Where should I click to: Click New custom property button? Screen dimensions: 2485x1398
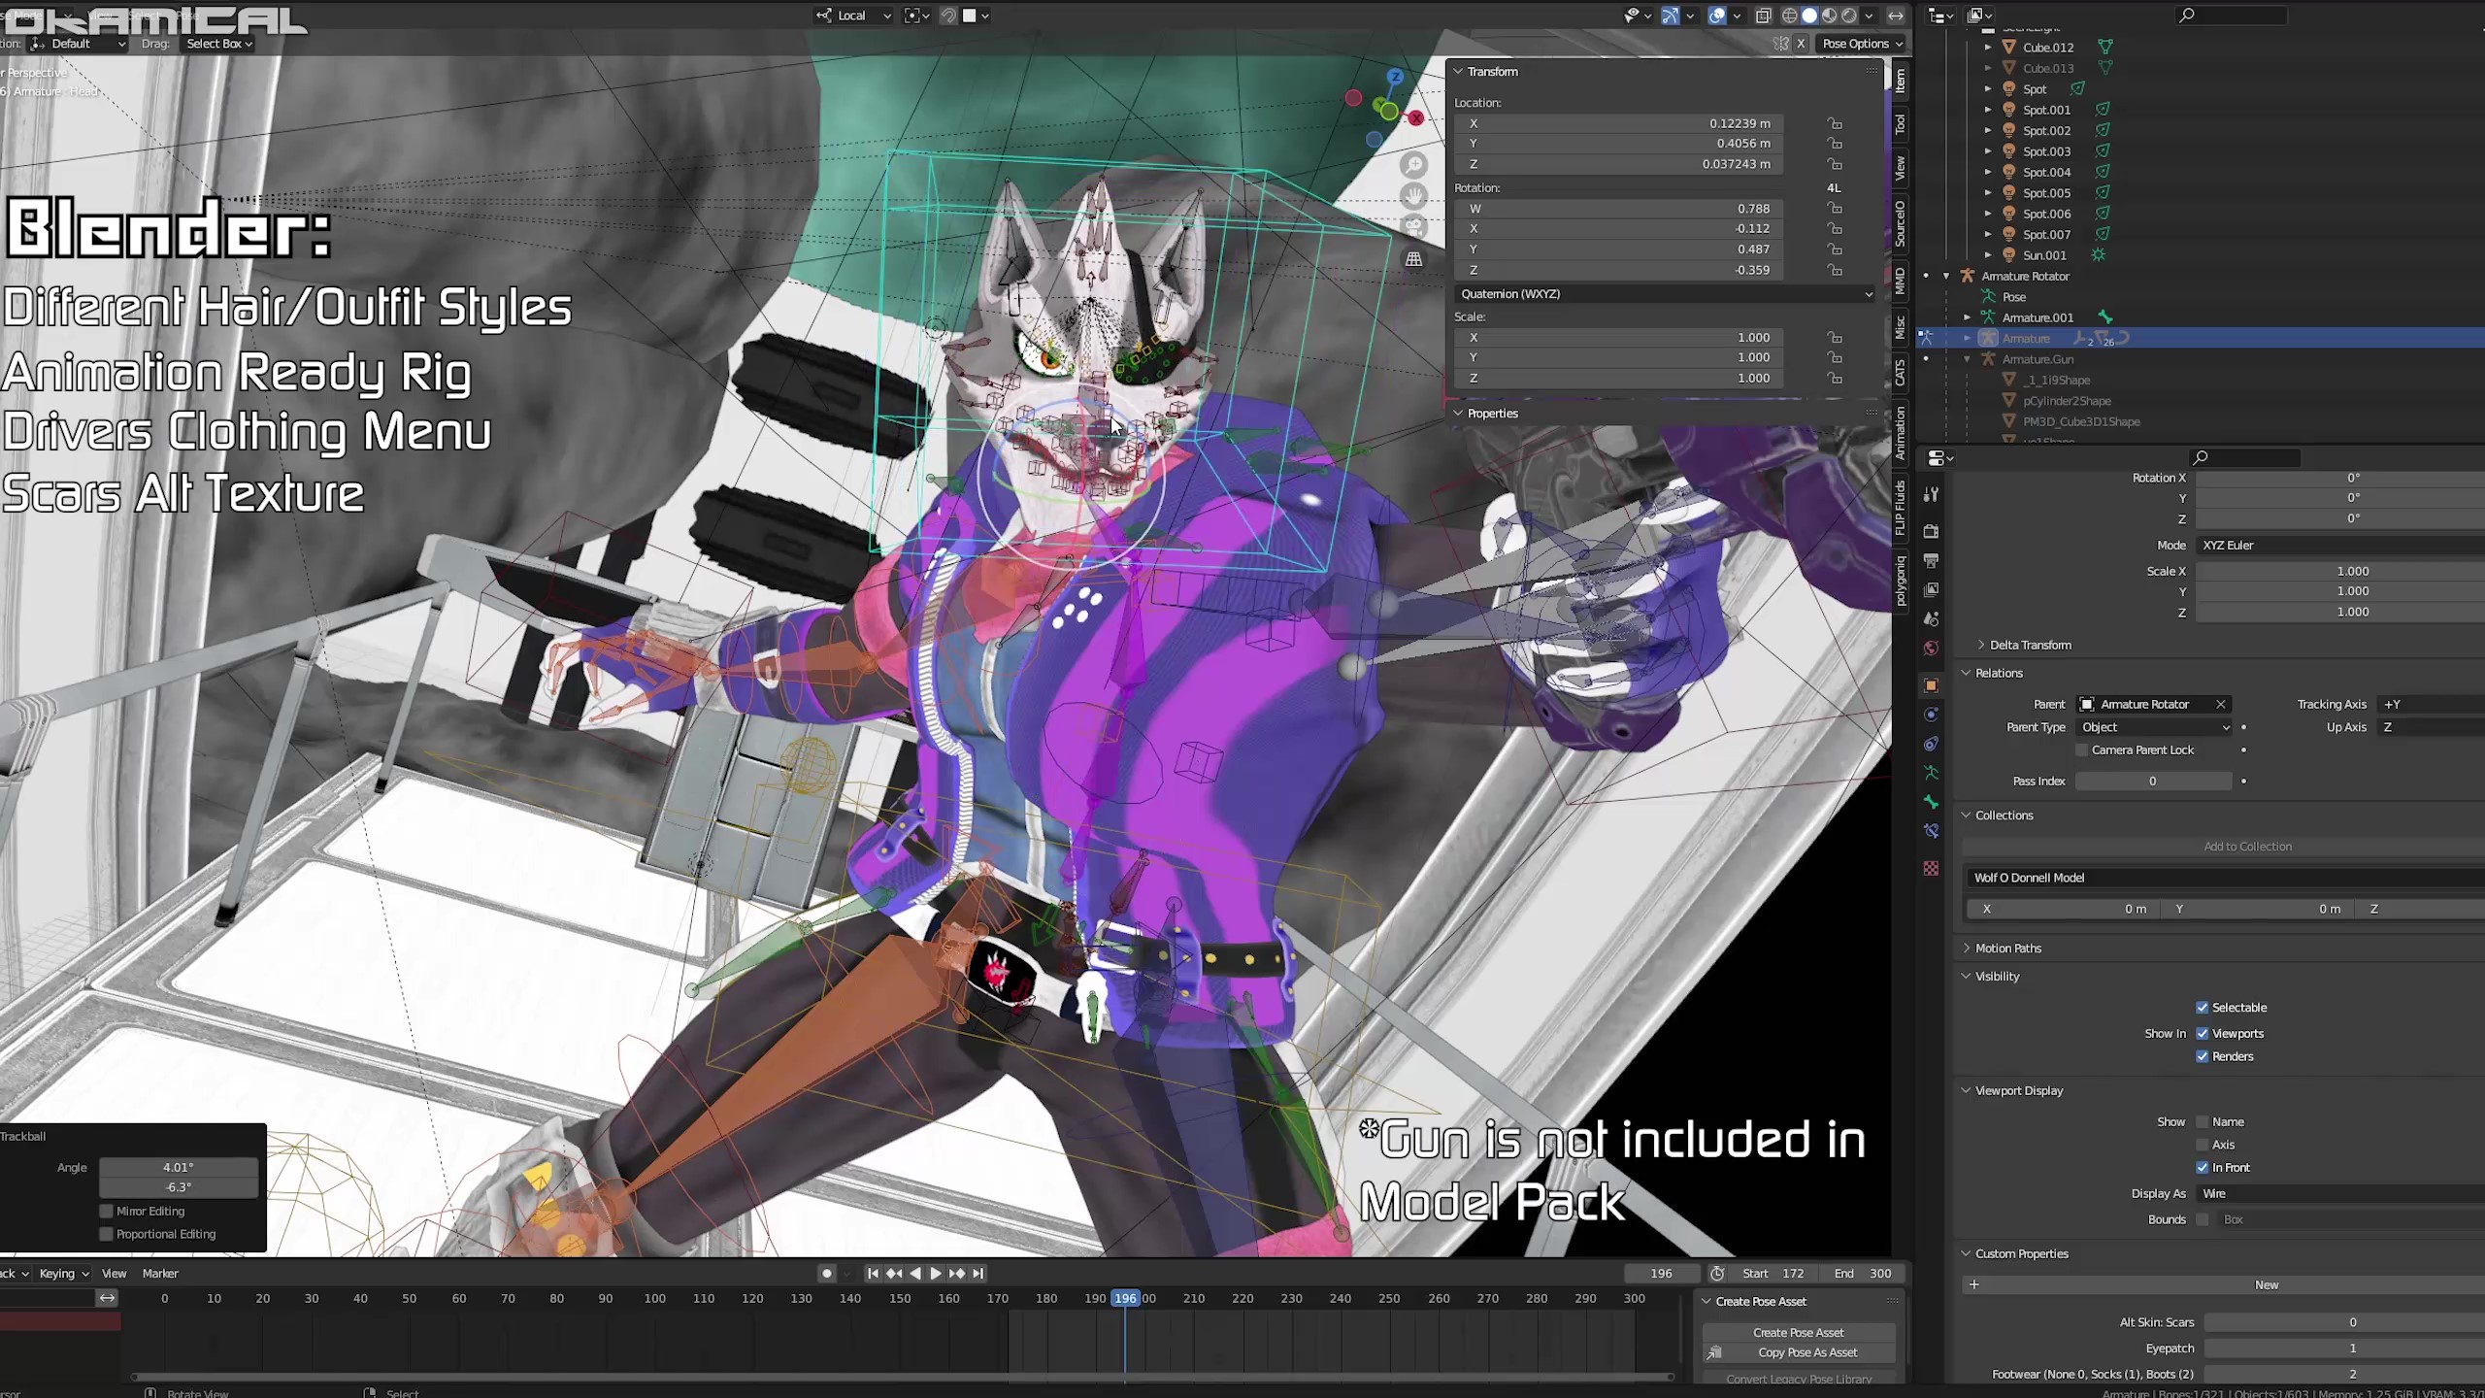(2266, 1284)
